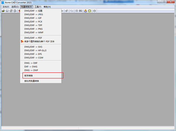176x131 pixels.
Task: Choose DWG/DXF -> PCX conversion
Action: [41, 21]
